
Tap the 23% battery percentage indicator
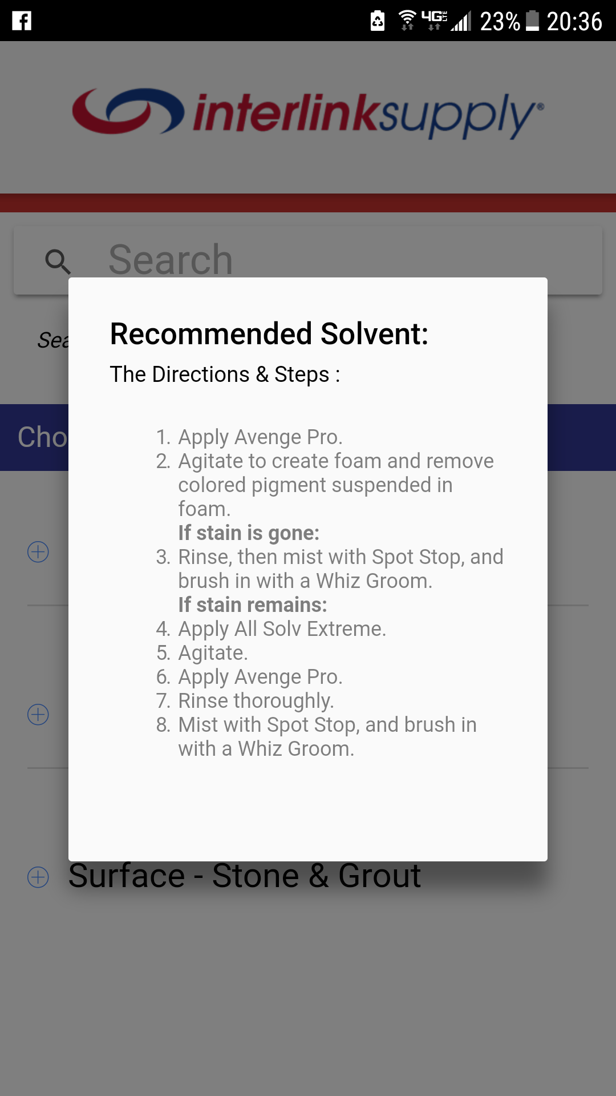(499, 21)
